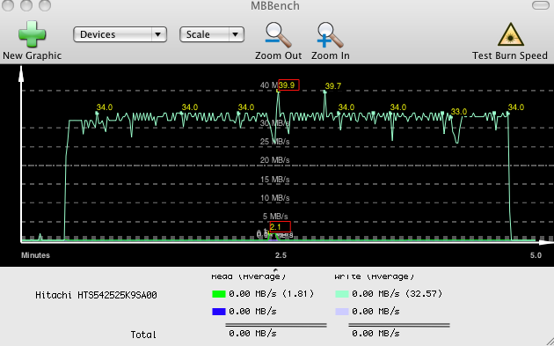The height and width of the screenshot is (346, 554).
Task: Click the Test Burn Speed laser icon
Action: [x=510, y=34]
